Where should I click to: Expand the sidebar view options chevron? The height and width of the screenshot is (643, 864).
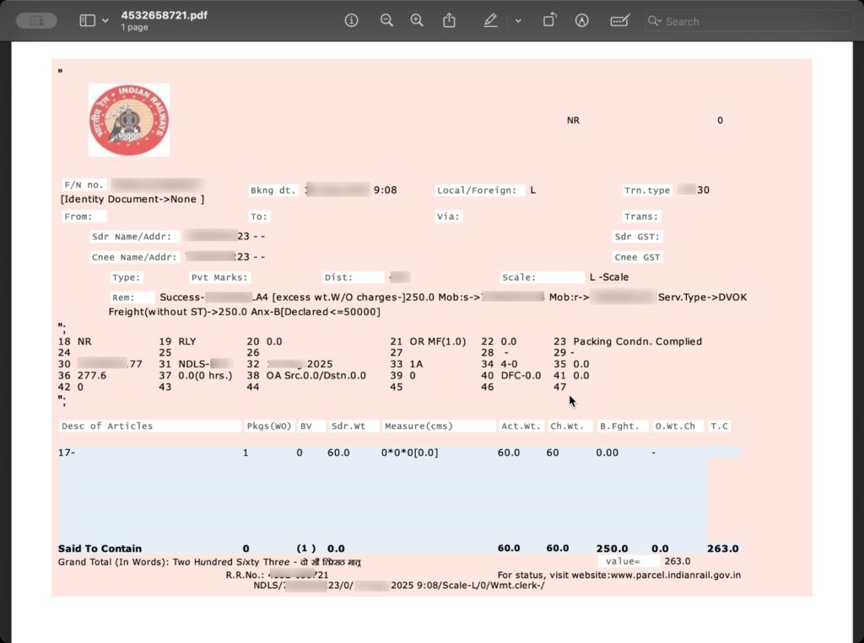(x=105, y=20)
